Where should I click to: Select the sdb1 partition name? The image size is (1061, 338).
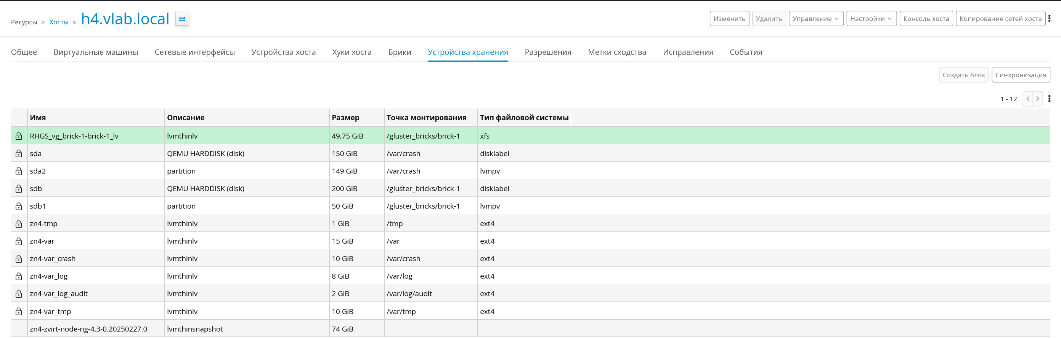[x=37, y=206]
